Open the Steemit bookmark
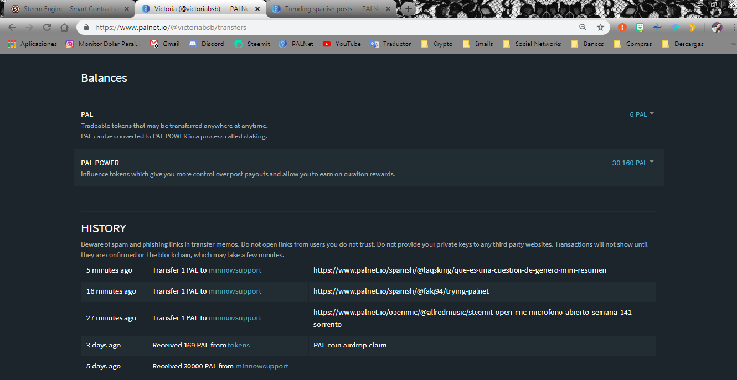Viewport: 737px width, 380px height. coord(252,44)
